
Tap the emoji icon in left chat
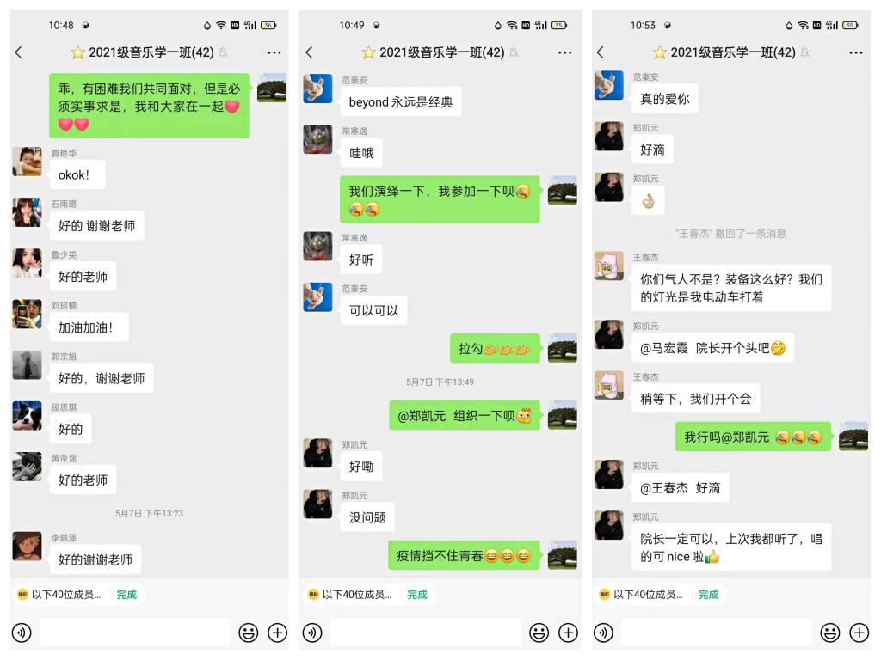tap(249, 632)
